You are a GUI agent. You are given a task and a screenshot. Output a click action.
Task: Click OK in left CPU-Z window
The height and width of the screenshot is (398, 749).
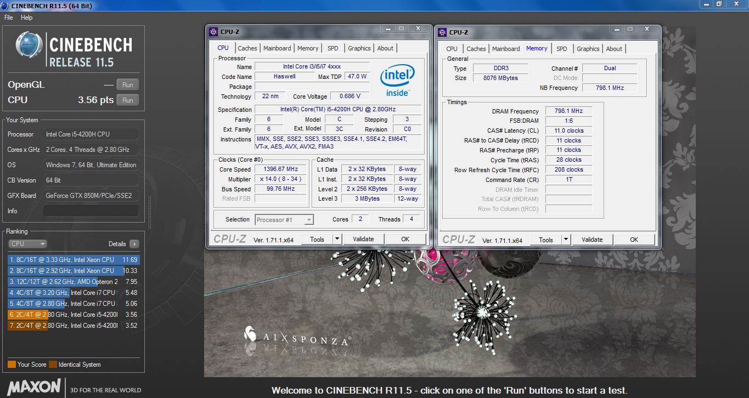tap(406, 239)
